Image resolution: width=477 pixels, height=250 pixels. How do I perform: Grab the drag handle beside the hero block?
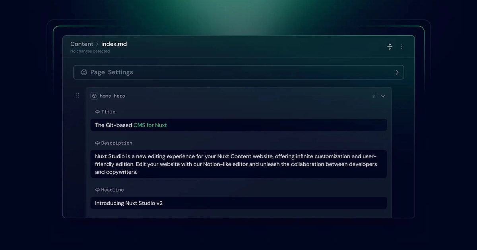[77, 96]
